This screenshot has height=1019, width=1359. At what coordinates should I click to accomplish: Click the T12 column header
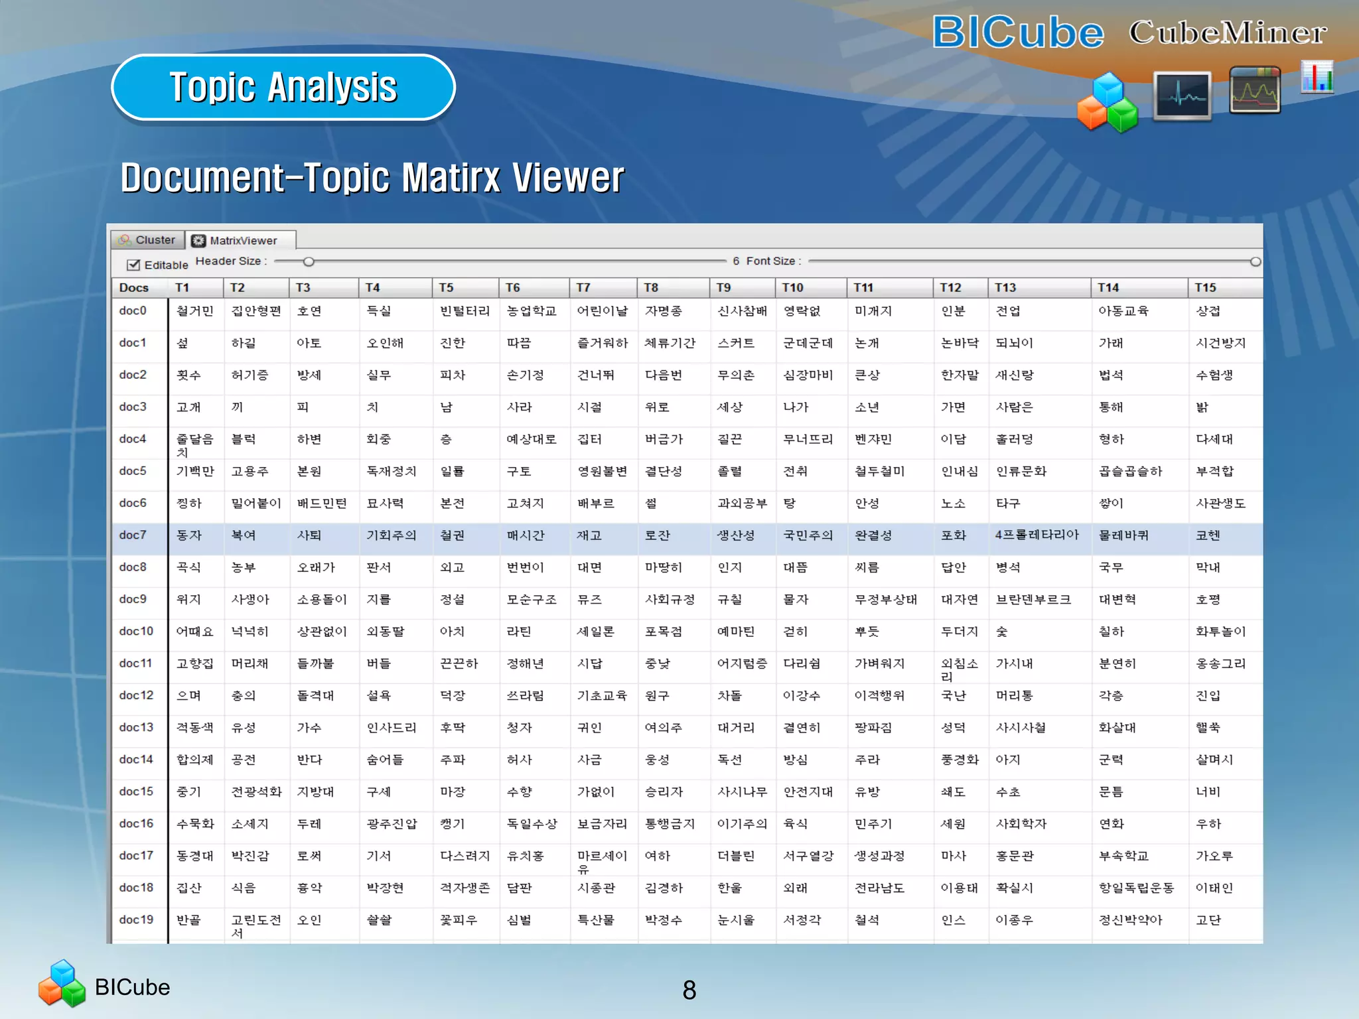[960, 287]
